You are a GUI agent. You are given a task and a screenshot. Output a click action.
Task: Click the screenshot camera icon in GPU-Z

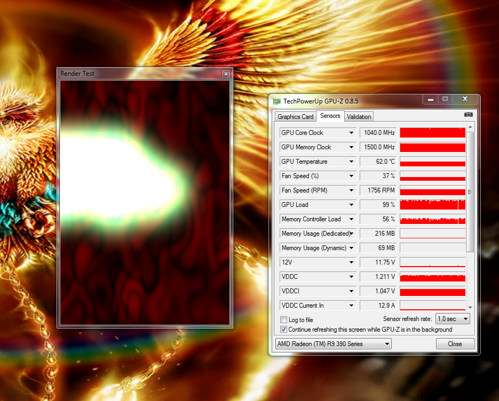[x=468, y=115]
